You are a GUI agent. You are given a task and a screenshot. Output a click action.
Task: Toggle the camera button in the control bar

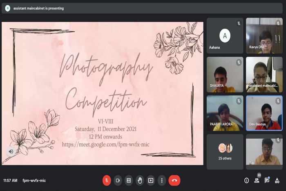[118, 180]
